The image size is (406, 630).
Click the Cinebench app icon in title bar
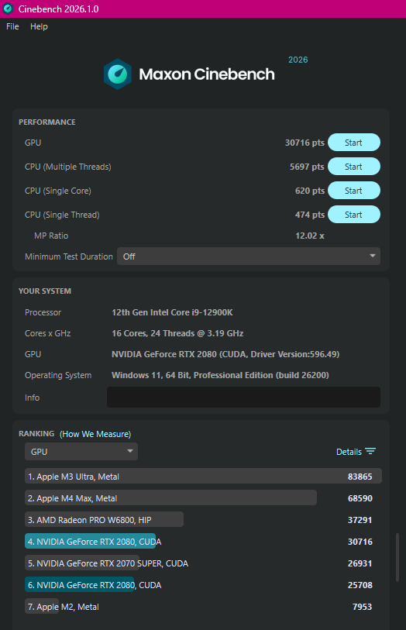pyautogui.click(x=8, y=9)
